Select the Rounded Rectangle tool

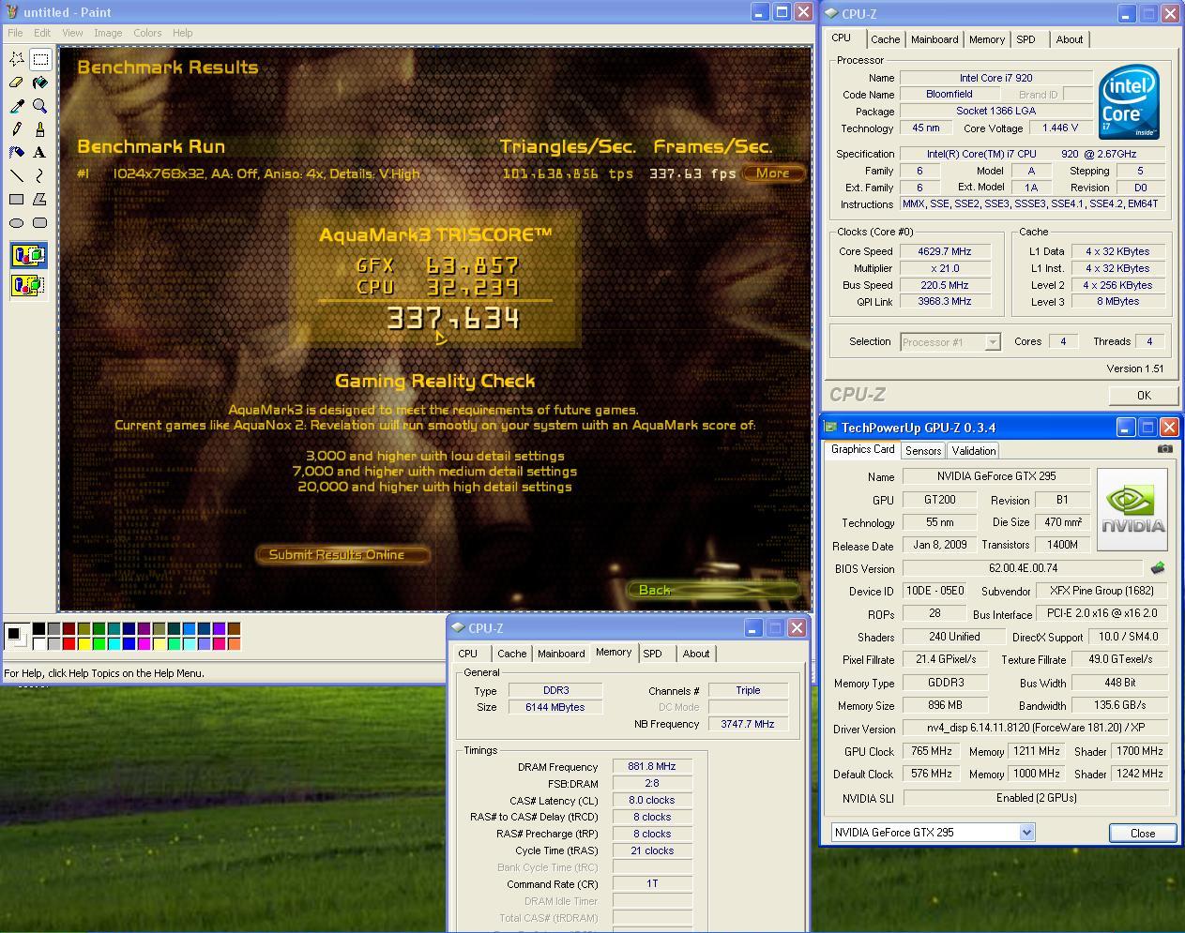pos(40,222)
